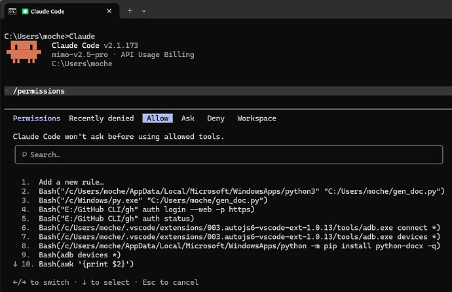The width and height of the screenshot is (452, 292).
Task: Select the gh auth status rule
Action: point(117,219)
